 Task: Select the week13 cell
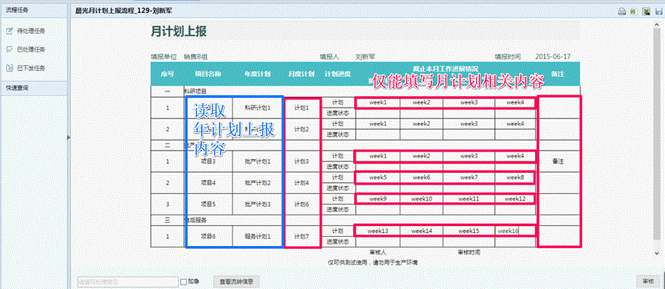(x=377, y=231)
